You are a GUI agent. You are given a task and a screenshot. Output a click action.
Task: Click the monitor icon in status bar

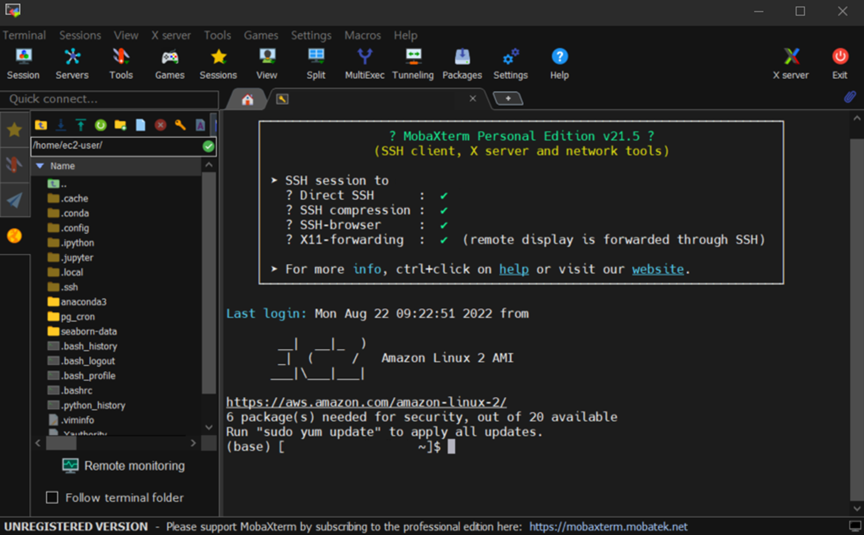pos(855,526)
